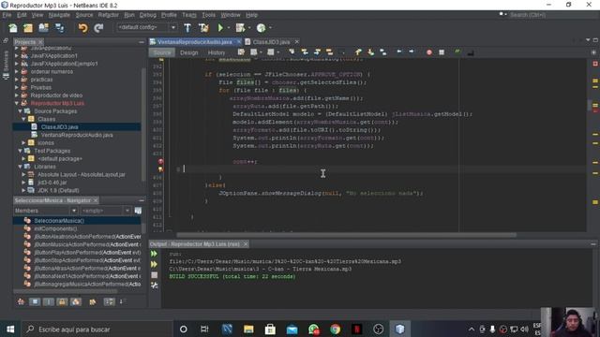
Task: Click the Open Project toolbar icon
Action: (44, 28)
